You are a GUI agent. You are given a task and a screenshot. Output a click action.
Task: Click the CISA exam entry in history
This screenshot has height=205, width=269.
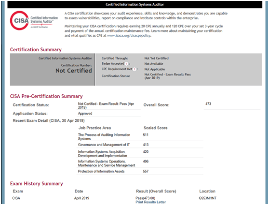tap(16, 198)
